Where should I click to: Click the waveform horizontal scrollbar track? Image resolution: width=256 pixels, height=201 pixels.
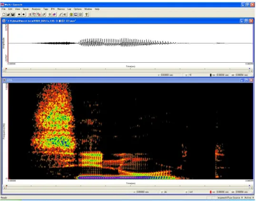[128, 71]
